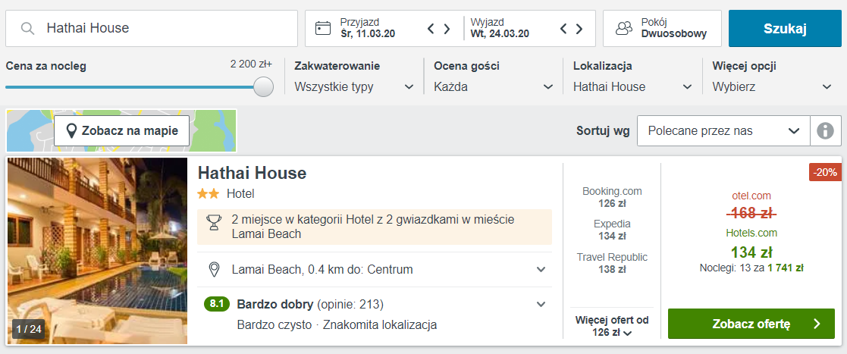Advance check-in date with next arrow

coord(447,29)
